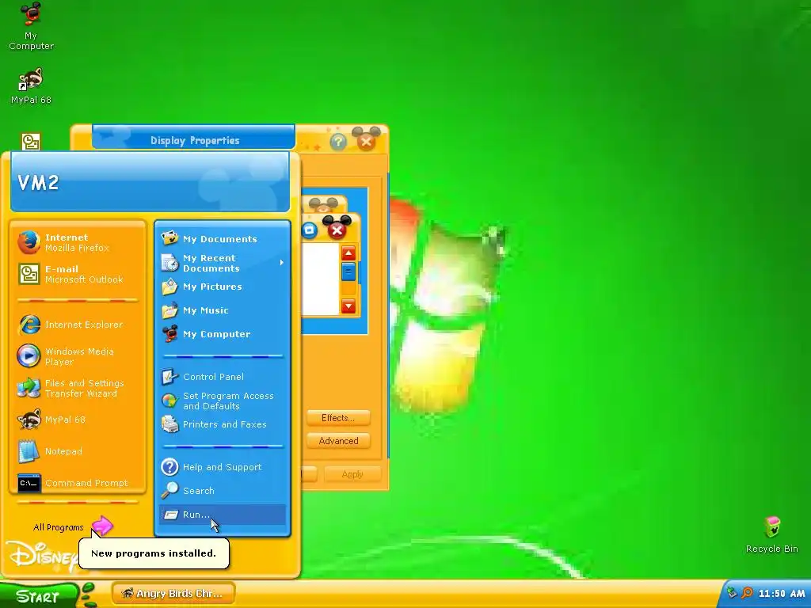Click the VM2 user name header
Viewport: 811px width, 608px height.
pos(38,183)
